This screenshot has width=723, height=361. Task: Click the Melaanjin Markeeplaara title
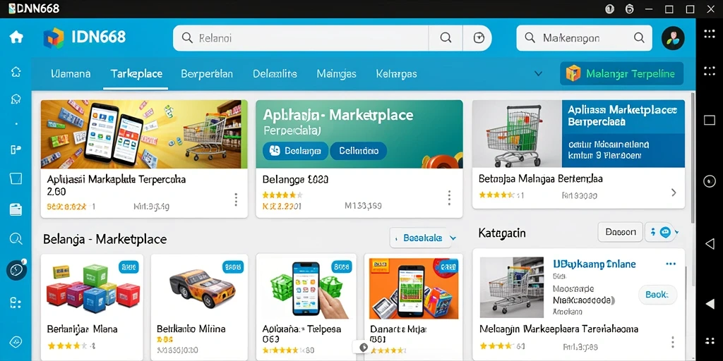[559, 329]
